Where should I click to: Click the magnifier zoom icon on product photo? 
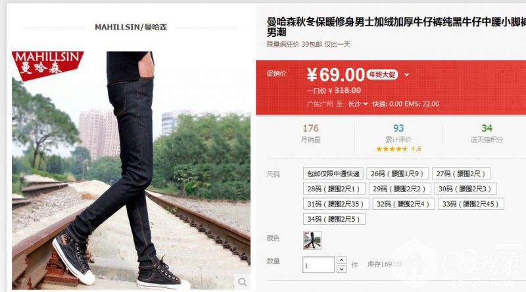pyautogui.click(x=242, y=281)
